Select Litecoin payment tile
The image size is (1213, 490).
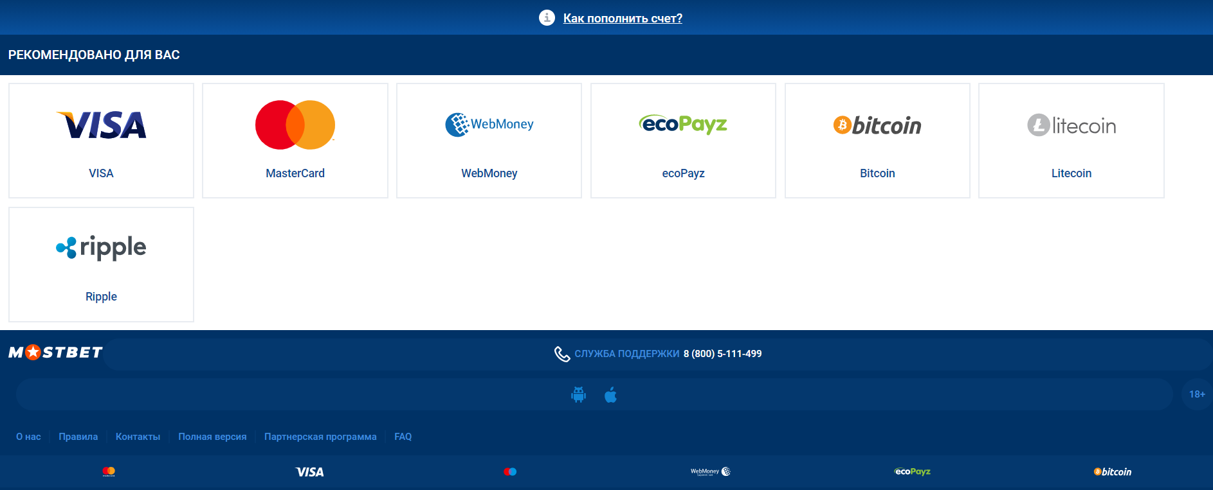(x=1071, y=141)
